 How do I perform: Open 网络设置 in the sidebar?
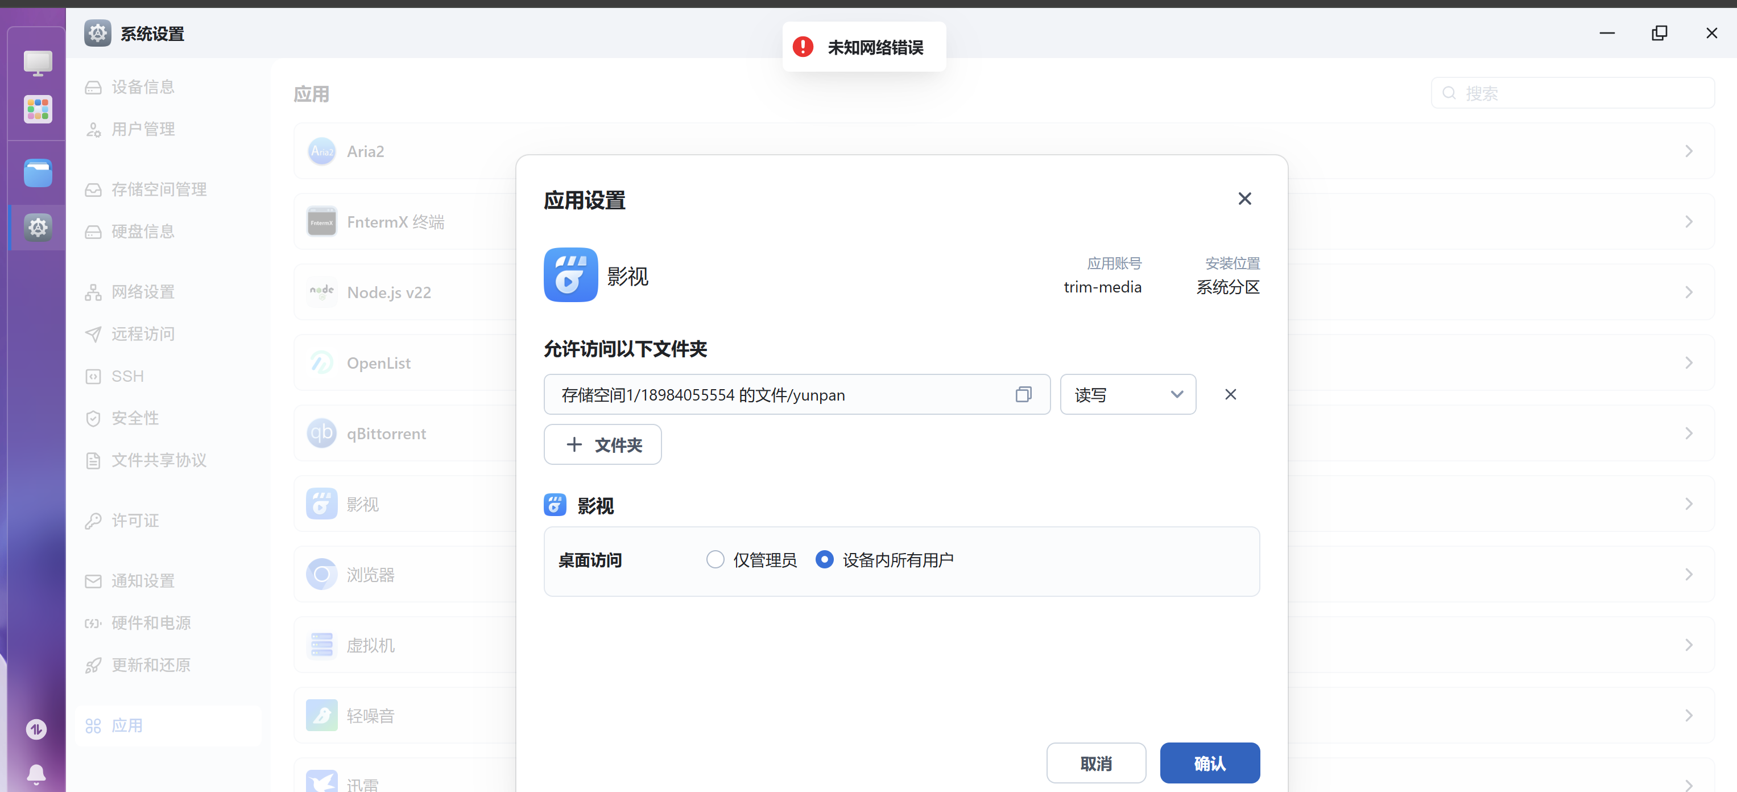click(x=142, y=292)
